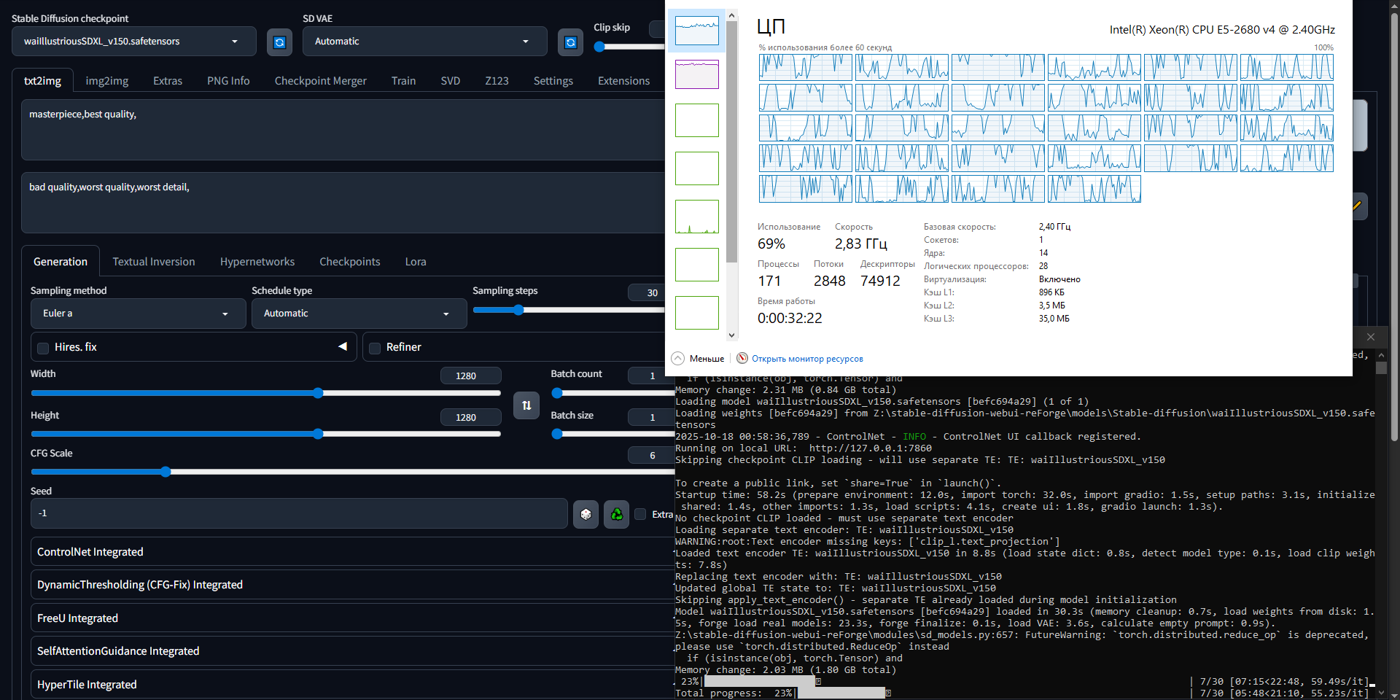Click the CFG Scale slider handle
1400x700 pixels.
[166, 472]
